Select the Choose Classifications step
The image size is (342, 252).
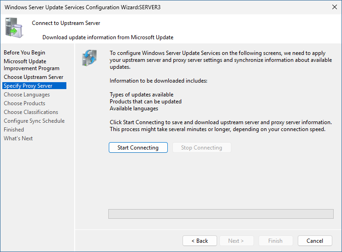coord(31,112)
